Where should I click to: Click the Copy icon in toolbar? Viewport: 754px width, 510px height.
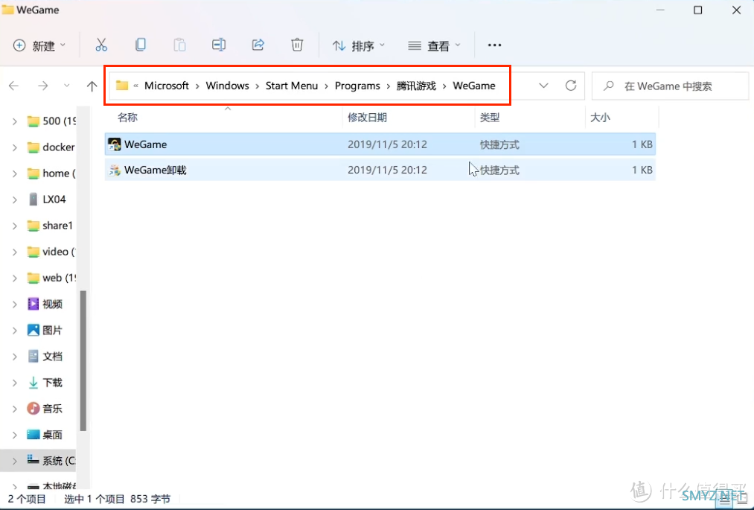pos(141,45)
